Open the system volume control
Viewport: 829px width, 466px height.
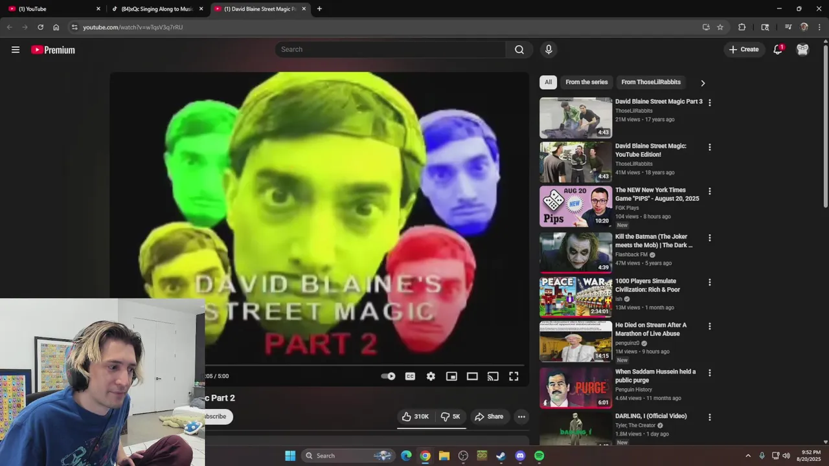point(786,456)
